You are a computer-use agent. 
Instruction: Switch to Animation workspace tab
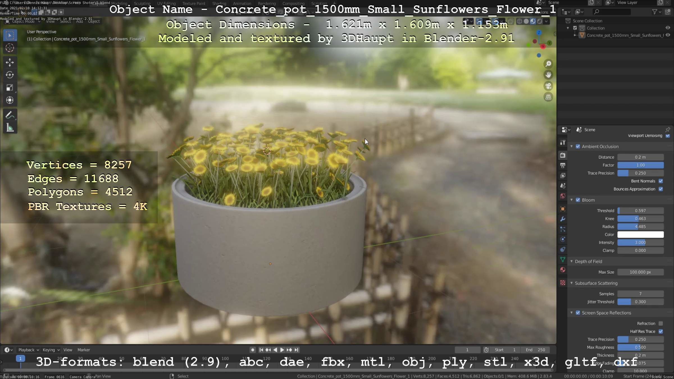(242, 3)
